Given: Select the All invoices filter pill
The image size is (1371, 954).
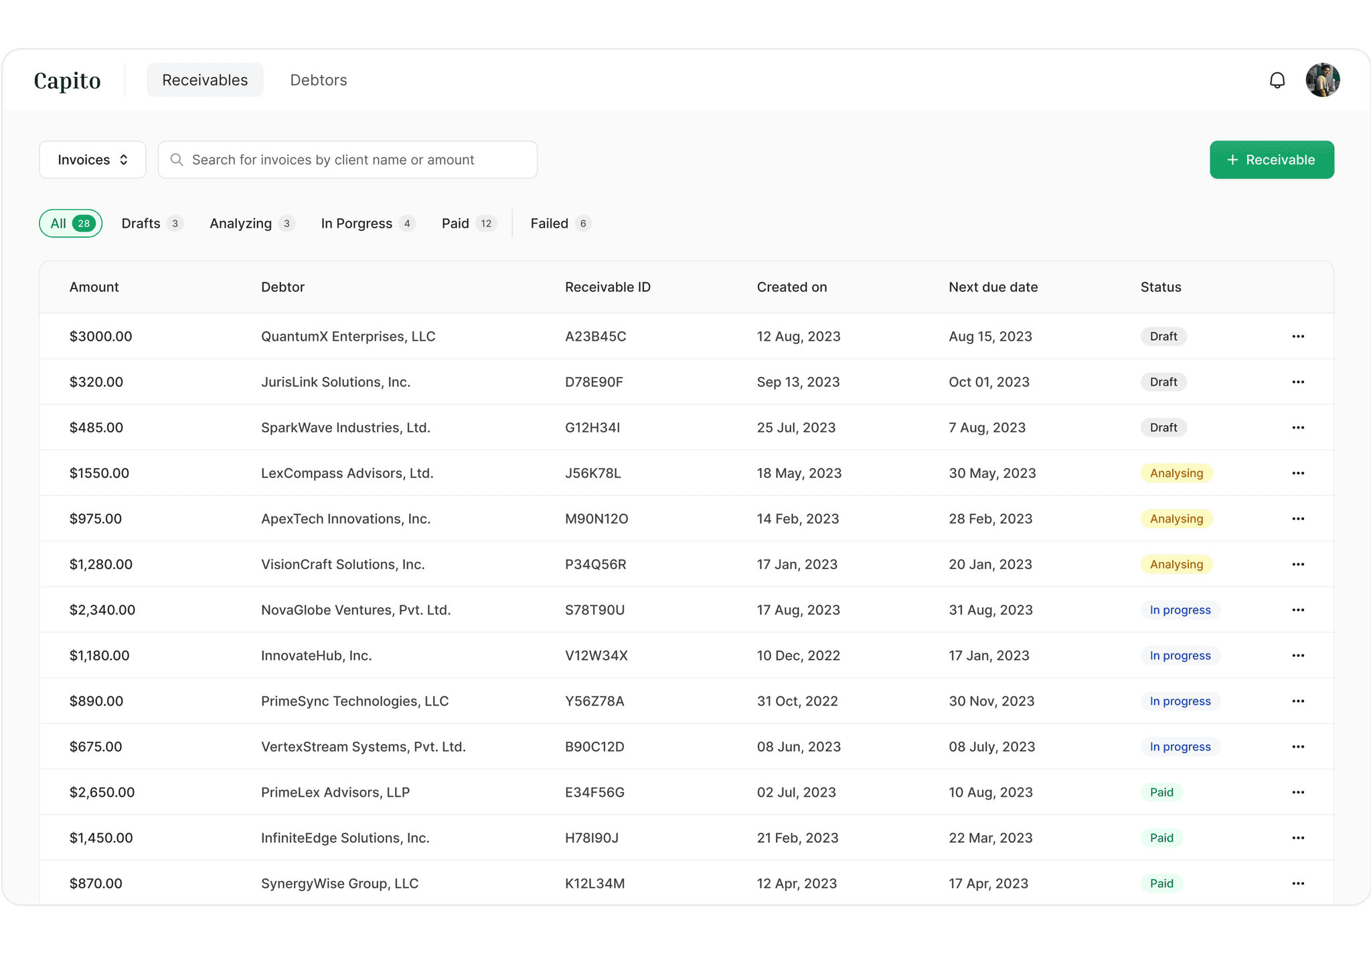Looking at the screenshot, I should 71,224.
